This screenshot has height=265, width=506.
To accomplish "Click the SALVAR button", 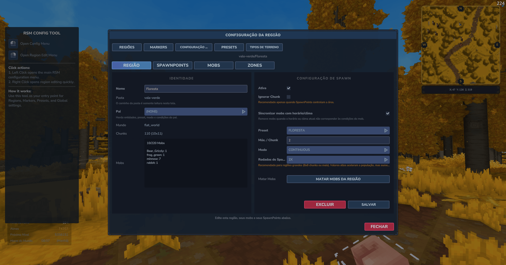I will click(369, 205).
